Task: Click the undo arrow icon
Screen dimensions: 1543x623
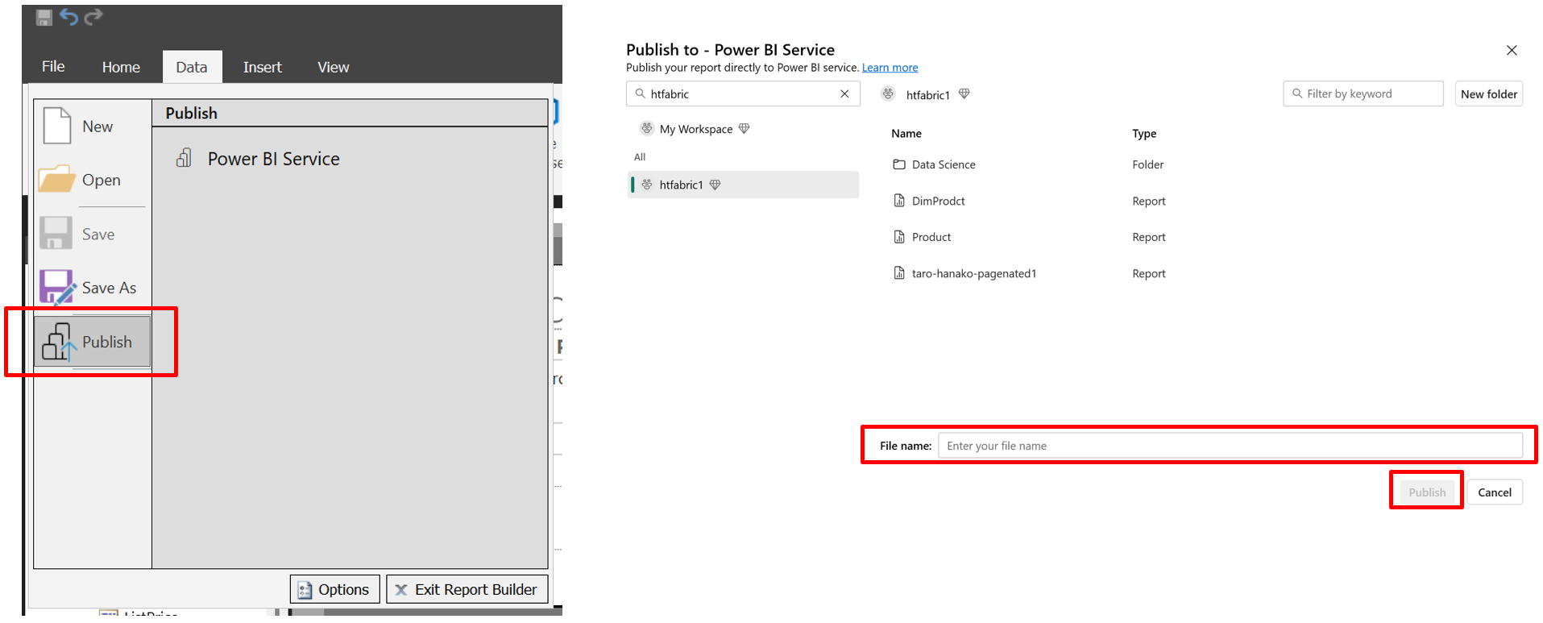Action: pyautogui.click(x=68, y=17)
